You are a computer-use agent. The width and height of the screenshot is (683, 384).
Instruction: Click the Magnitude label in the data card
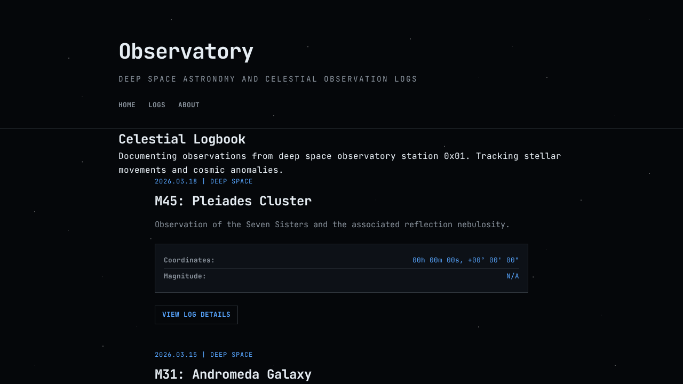tap(185, 276)
